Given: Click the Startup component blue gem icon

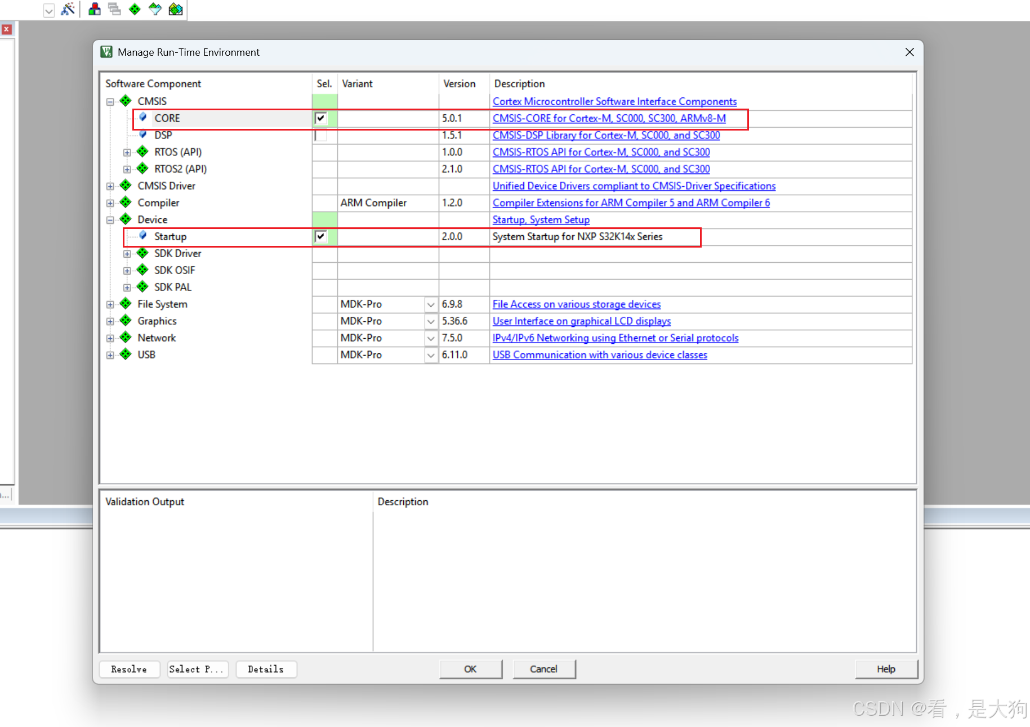Looking at the screenshot, I should [143, 235].
